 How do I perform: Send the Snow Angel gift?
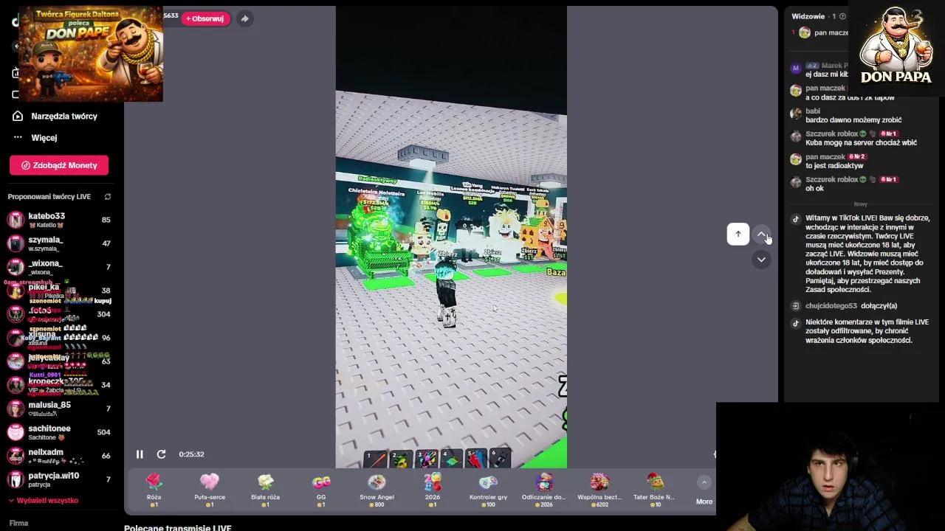377,490
